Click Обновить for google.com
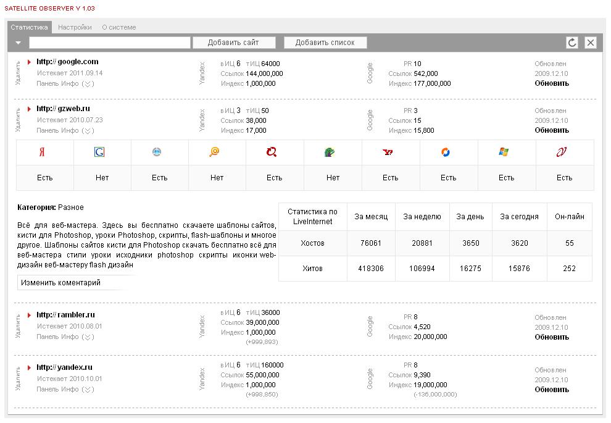 point(552,83)
